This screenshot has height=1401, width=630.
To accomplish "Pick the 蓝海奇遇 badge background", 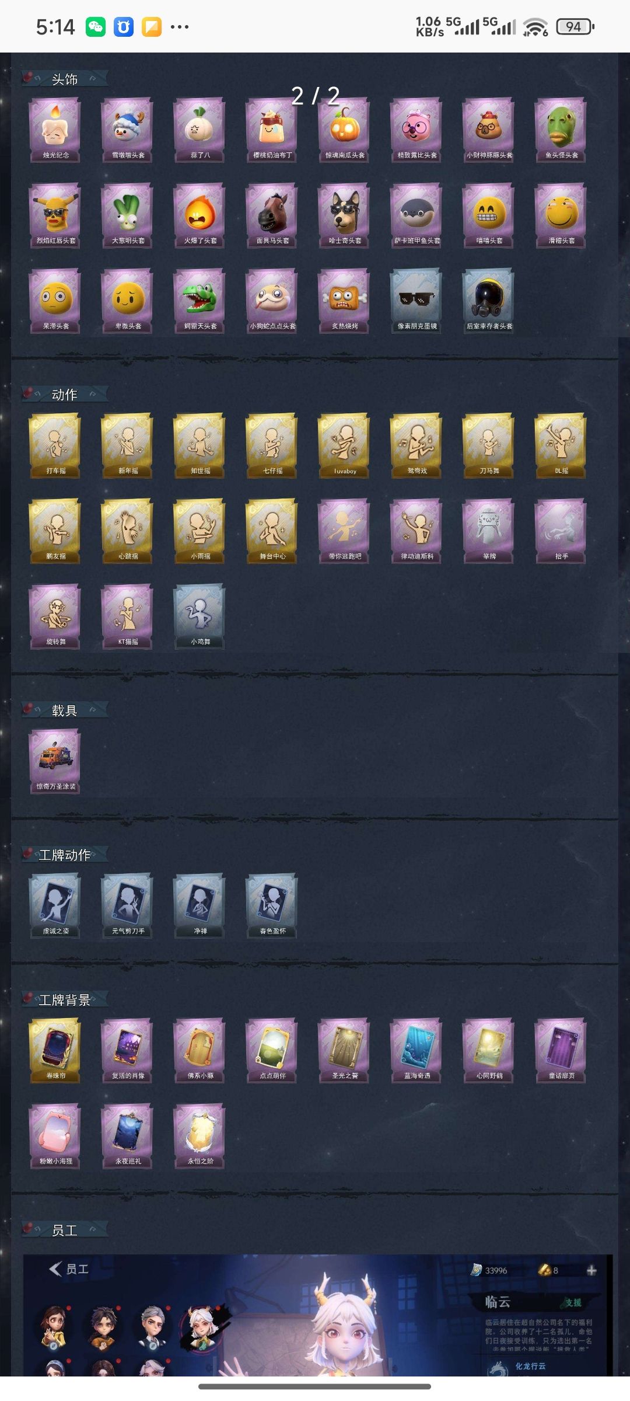I will coord(417,1051).
